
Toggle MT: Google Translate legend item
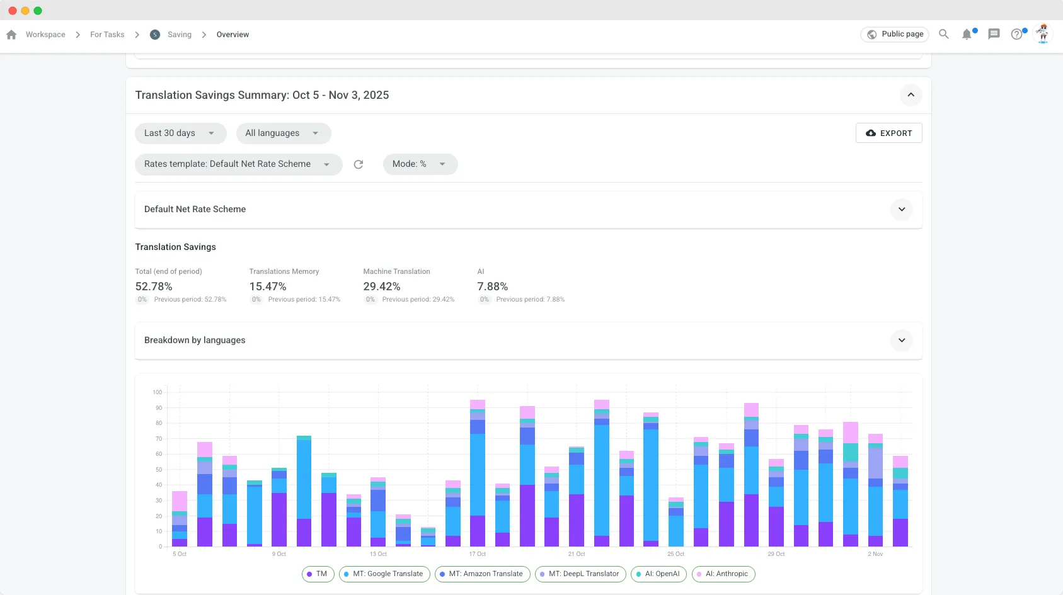point(384,574)
